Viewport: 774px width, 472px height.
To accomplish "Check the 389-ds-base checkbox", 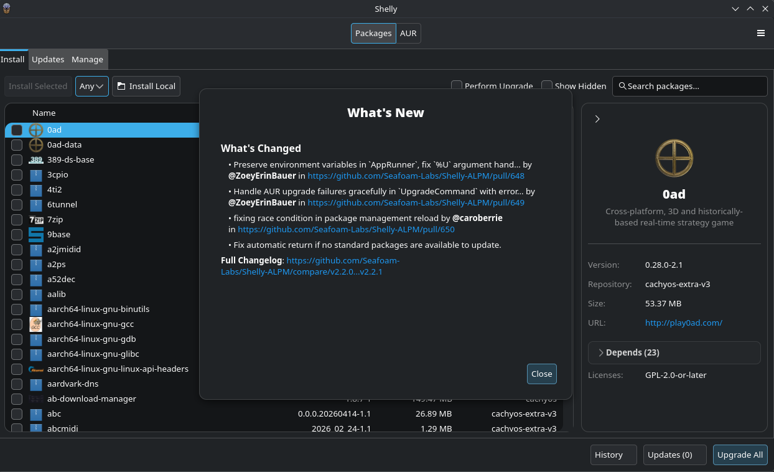I will tap(17, 160).
